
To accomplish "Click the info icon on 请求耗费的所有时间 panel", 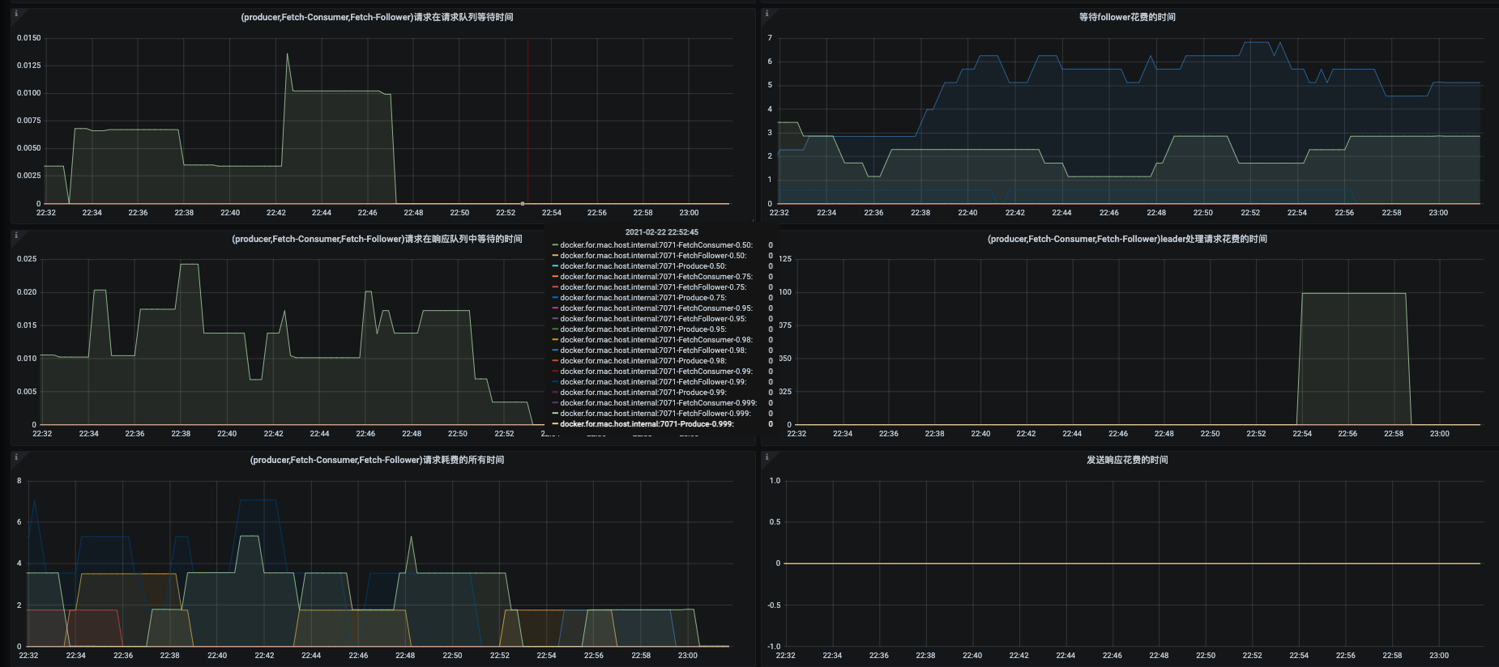I will coord(16,457).
